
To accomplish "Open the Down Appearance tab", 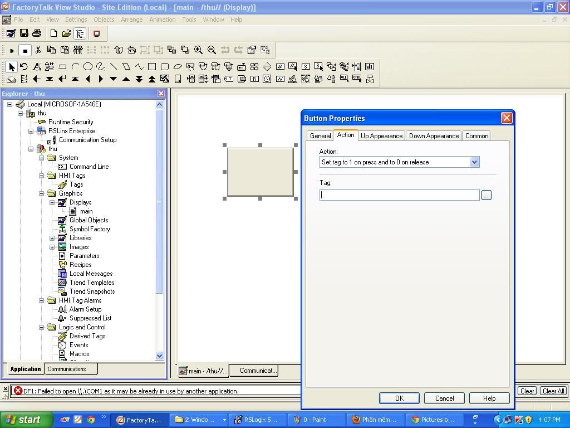I will tap(434, 136).
